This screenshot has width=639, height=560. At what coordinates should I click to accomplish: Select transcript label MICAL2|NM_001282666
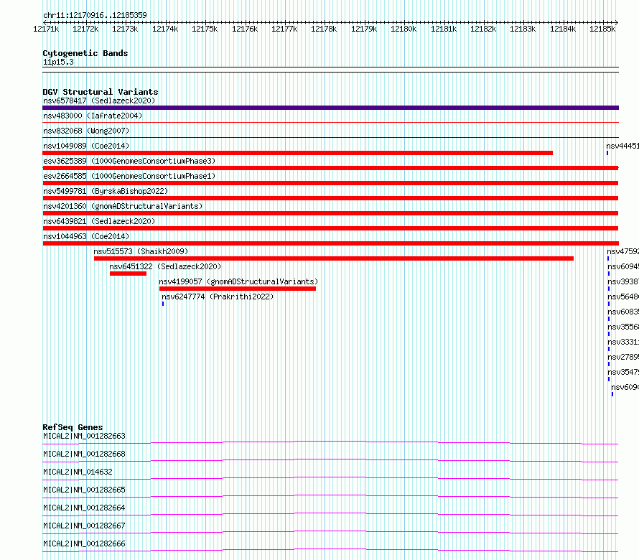(84, 543)
